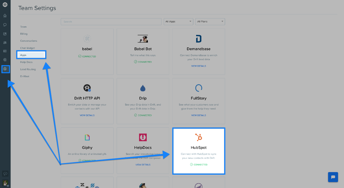344x188 pixels.
Task: Click the HelpDocs red logo
Action: (143, 138)
